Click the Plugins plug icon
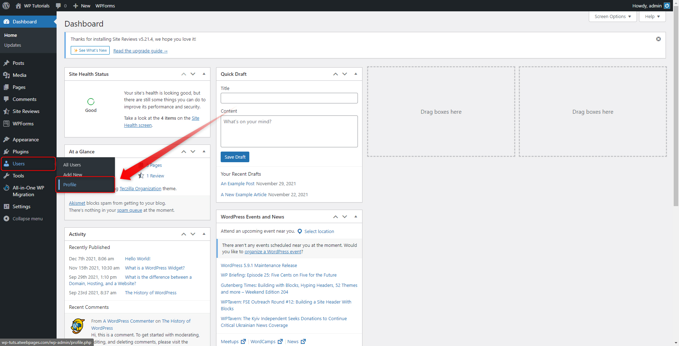The image size is (679, 346). pos(6,152)
